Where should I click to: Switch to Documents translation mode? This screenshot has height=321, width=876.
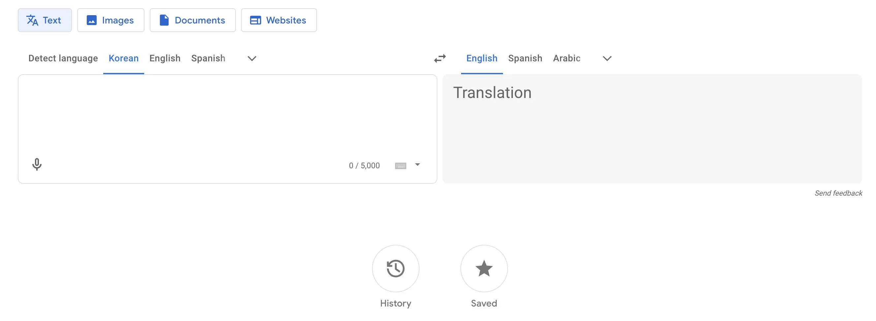coord(193,20)
